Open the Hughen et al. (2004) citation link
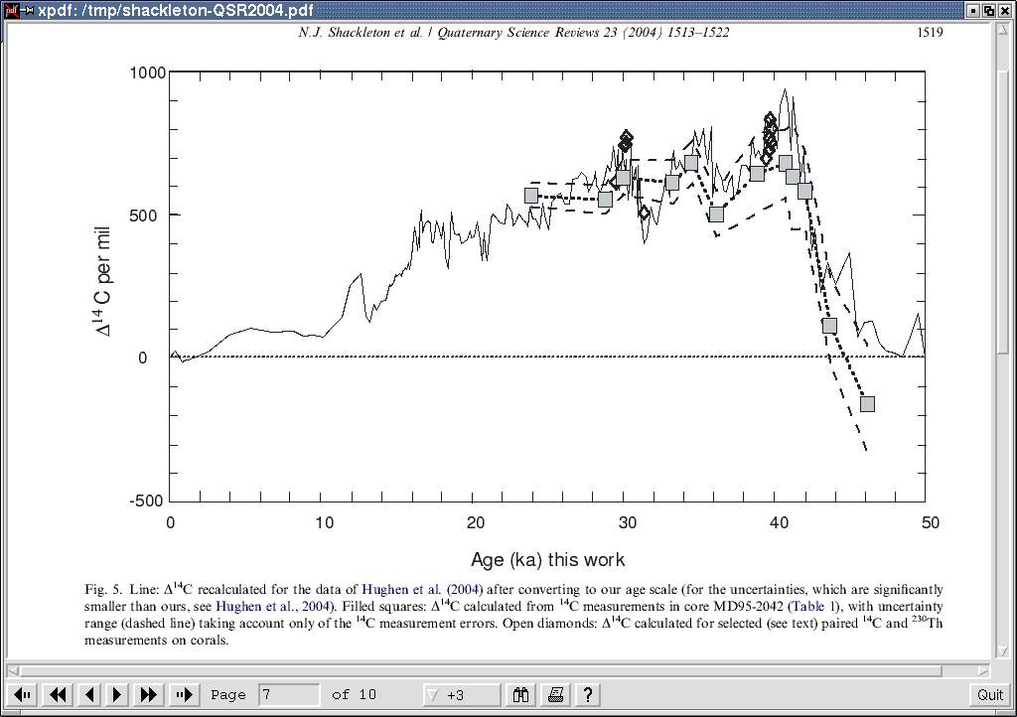 [421, 589]
